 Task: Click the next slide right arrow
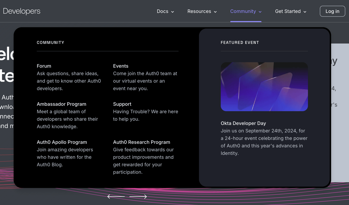(x=138, y=197)
